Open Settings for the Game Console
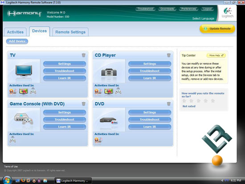Viewport: 245px width, 184px height. 65,112
